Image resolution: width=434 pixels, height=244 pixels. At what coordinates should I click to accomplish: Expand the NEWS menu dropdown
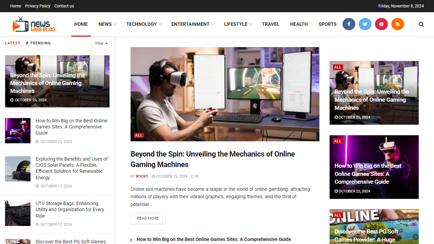click(x=107, y=24)
